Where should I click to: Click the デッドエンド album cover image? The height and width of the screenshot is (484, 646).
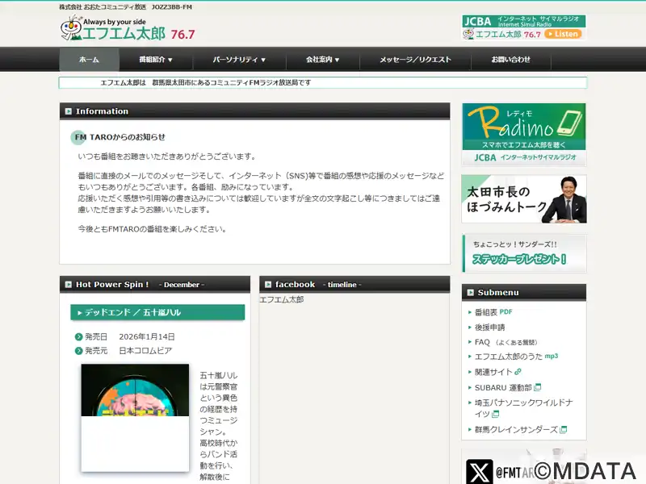[135, 418]
